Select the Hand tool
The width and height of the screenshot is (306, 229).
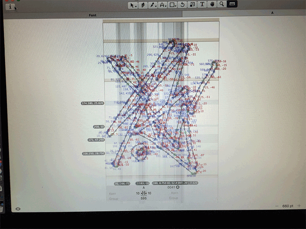[212, 4]
